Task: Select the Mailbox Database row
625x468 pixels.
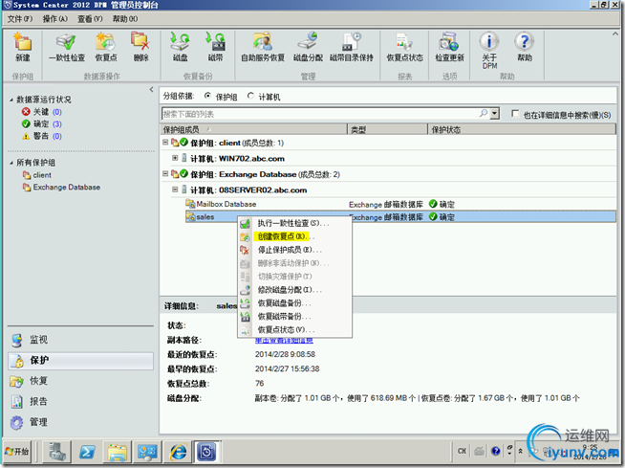Action: (400, 204)
